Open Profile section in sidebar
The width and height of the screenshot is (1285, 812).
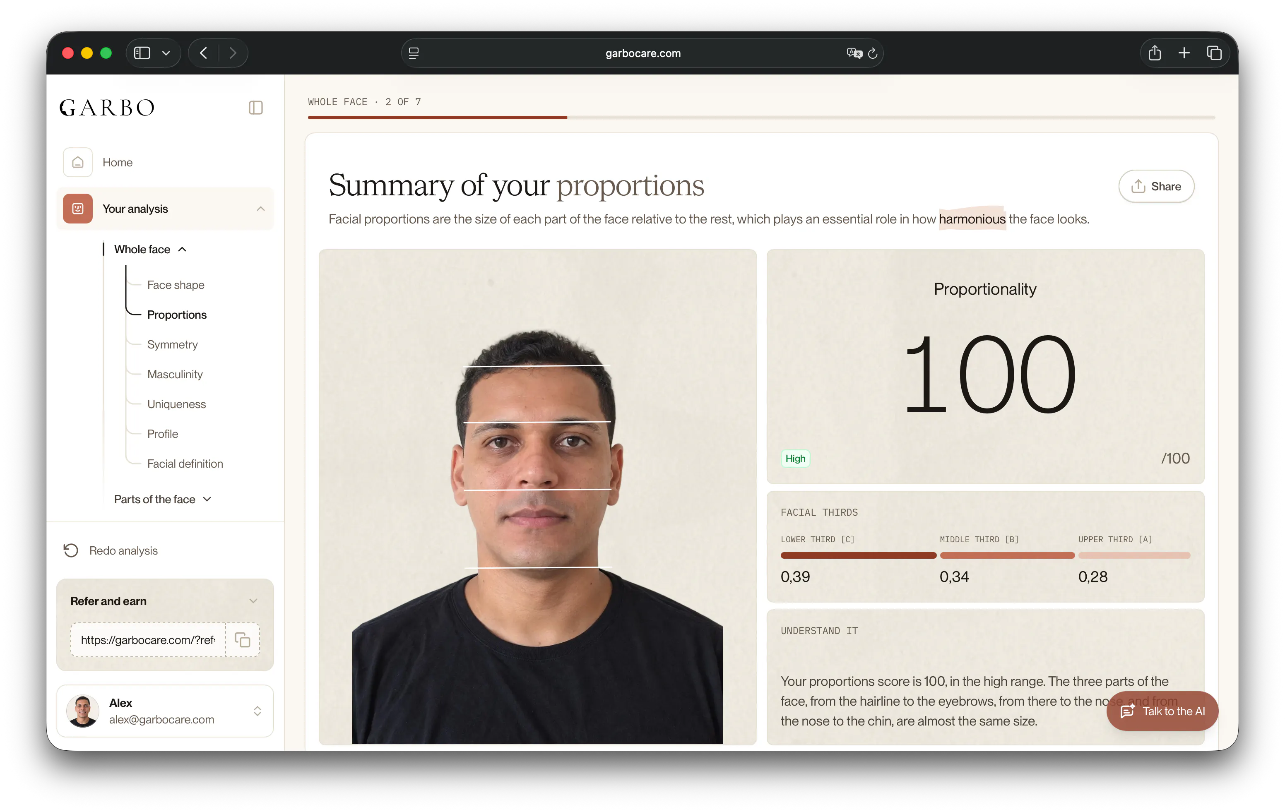(163, 434)
